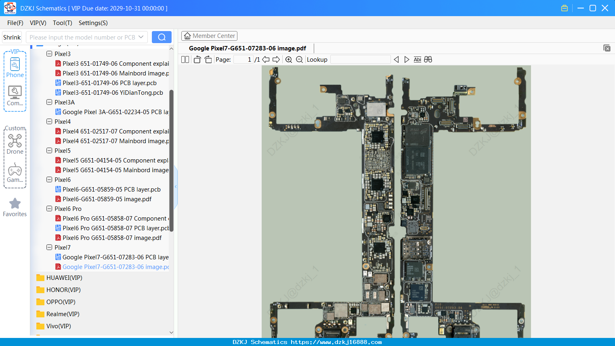Zoom in on the PDF
This screenshot has width=615, height=346.
(289, 59)
